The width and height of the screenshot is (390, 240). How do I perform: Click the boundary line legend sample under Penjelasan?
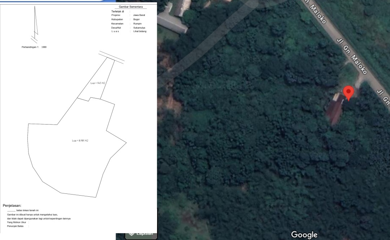pyautogui.click(x=11, y=210)
